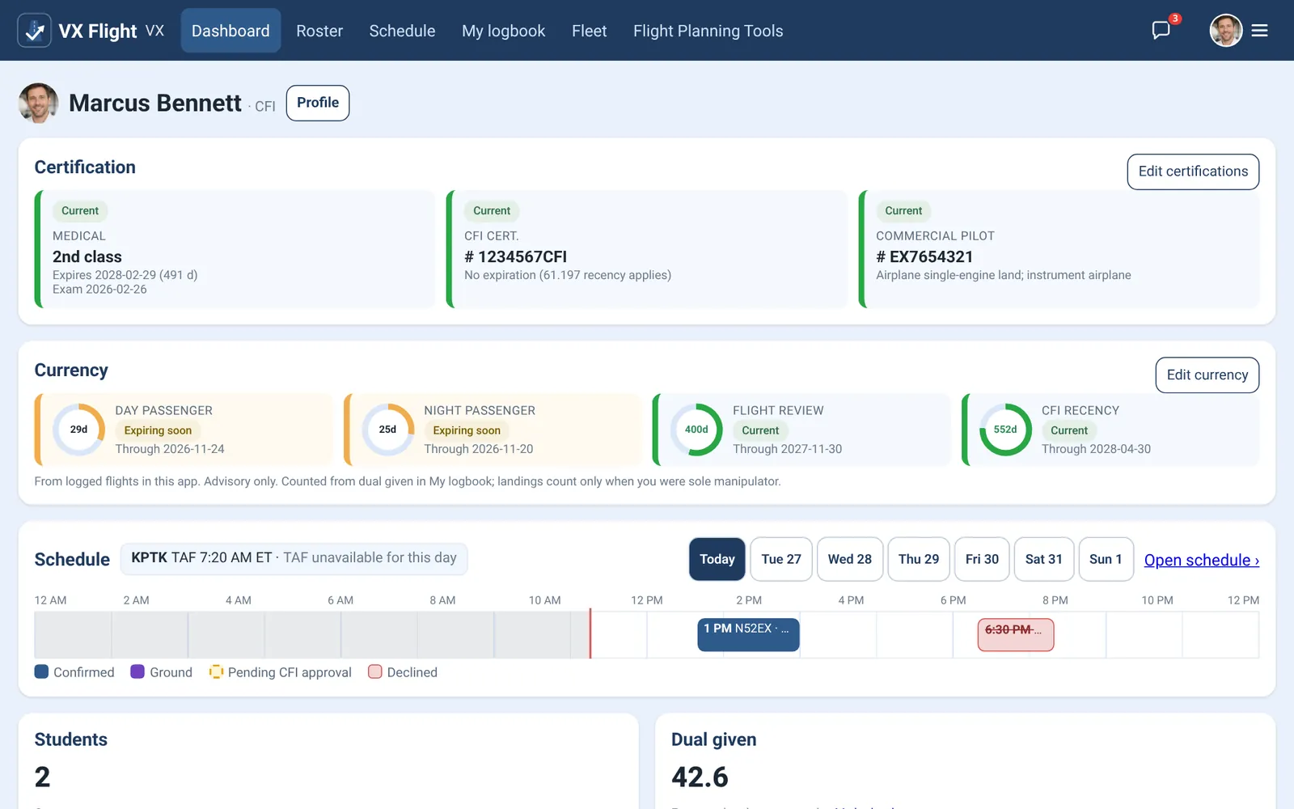Viewport: 1294px width, 809px height.
Task: Click the Declined legend swatch
Action: coord(375,671)
